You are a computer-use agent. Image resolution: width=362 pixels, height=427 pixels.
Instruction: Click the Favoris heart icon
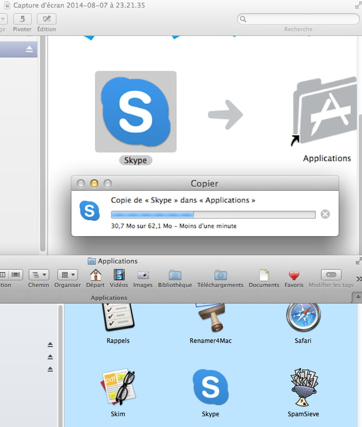[x=294, y=275]
